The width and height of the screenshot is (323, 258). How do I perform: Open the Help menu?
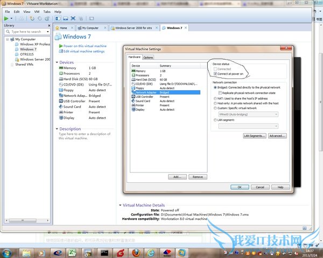[58, 12]
